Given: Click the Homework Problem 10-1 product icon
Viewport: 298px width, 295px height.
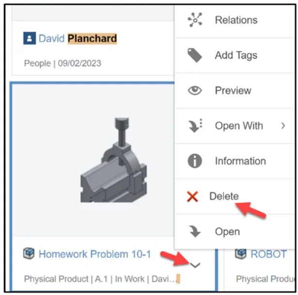Looking at the screenshot, I should tap(29, 254).
